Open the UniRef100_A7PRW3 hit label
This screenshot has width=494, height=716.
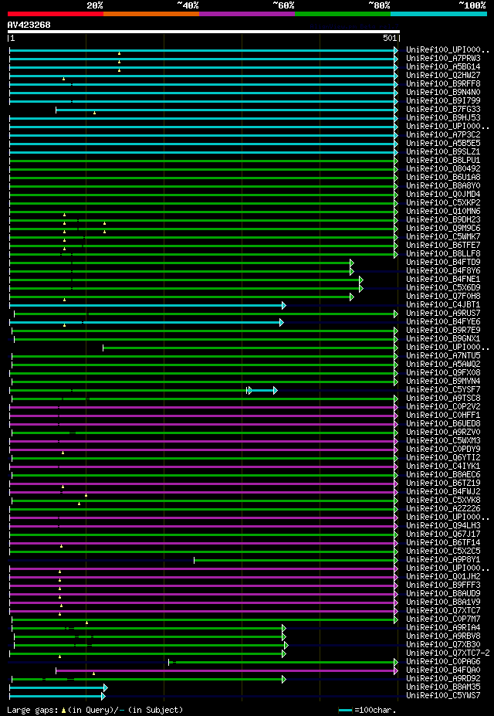point(443,59)
